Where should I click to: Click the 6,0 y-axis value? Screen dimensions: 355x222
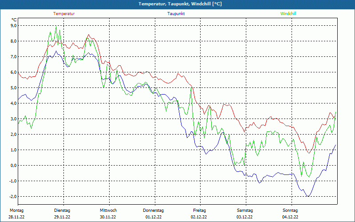click(x=14, y=72)
